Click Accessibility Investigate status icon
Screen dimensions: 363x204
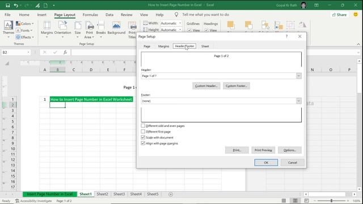(x=18, y=201)
